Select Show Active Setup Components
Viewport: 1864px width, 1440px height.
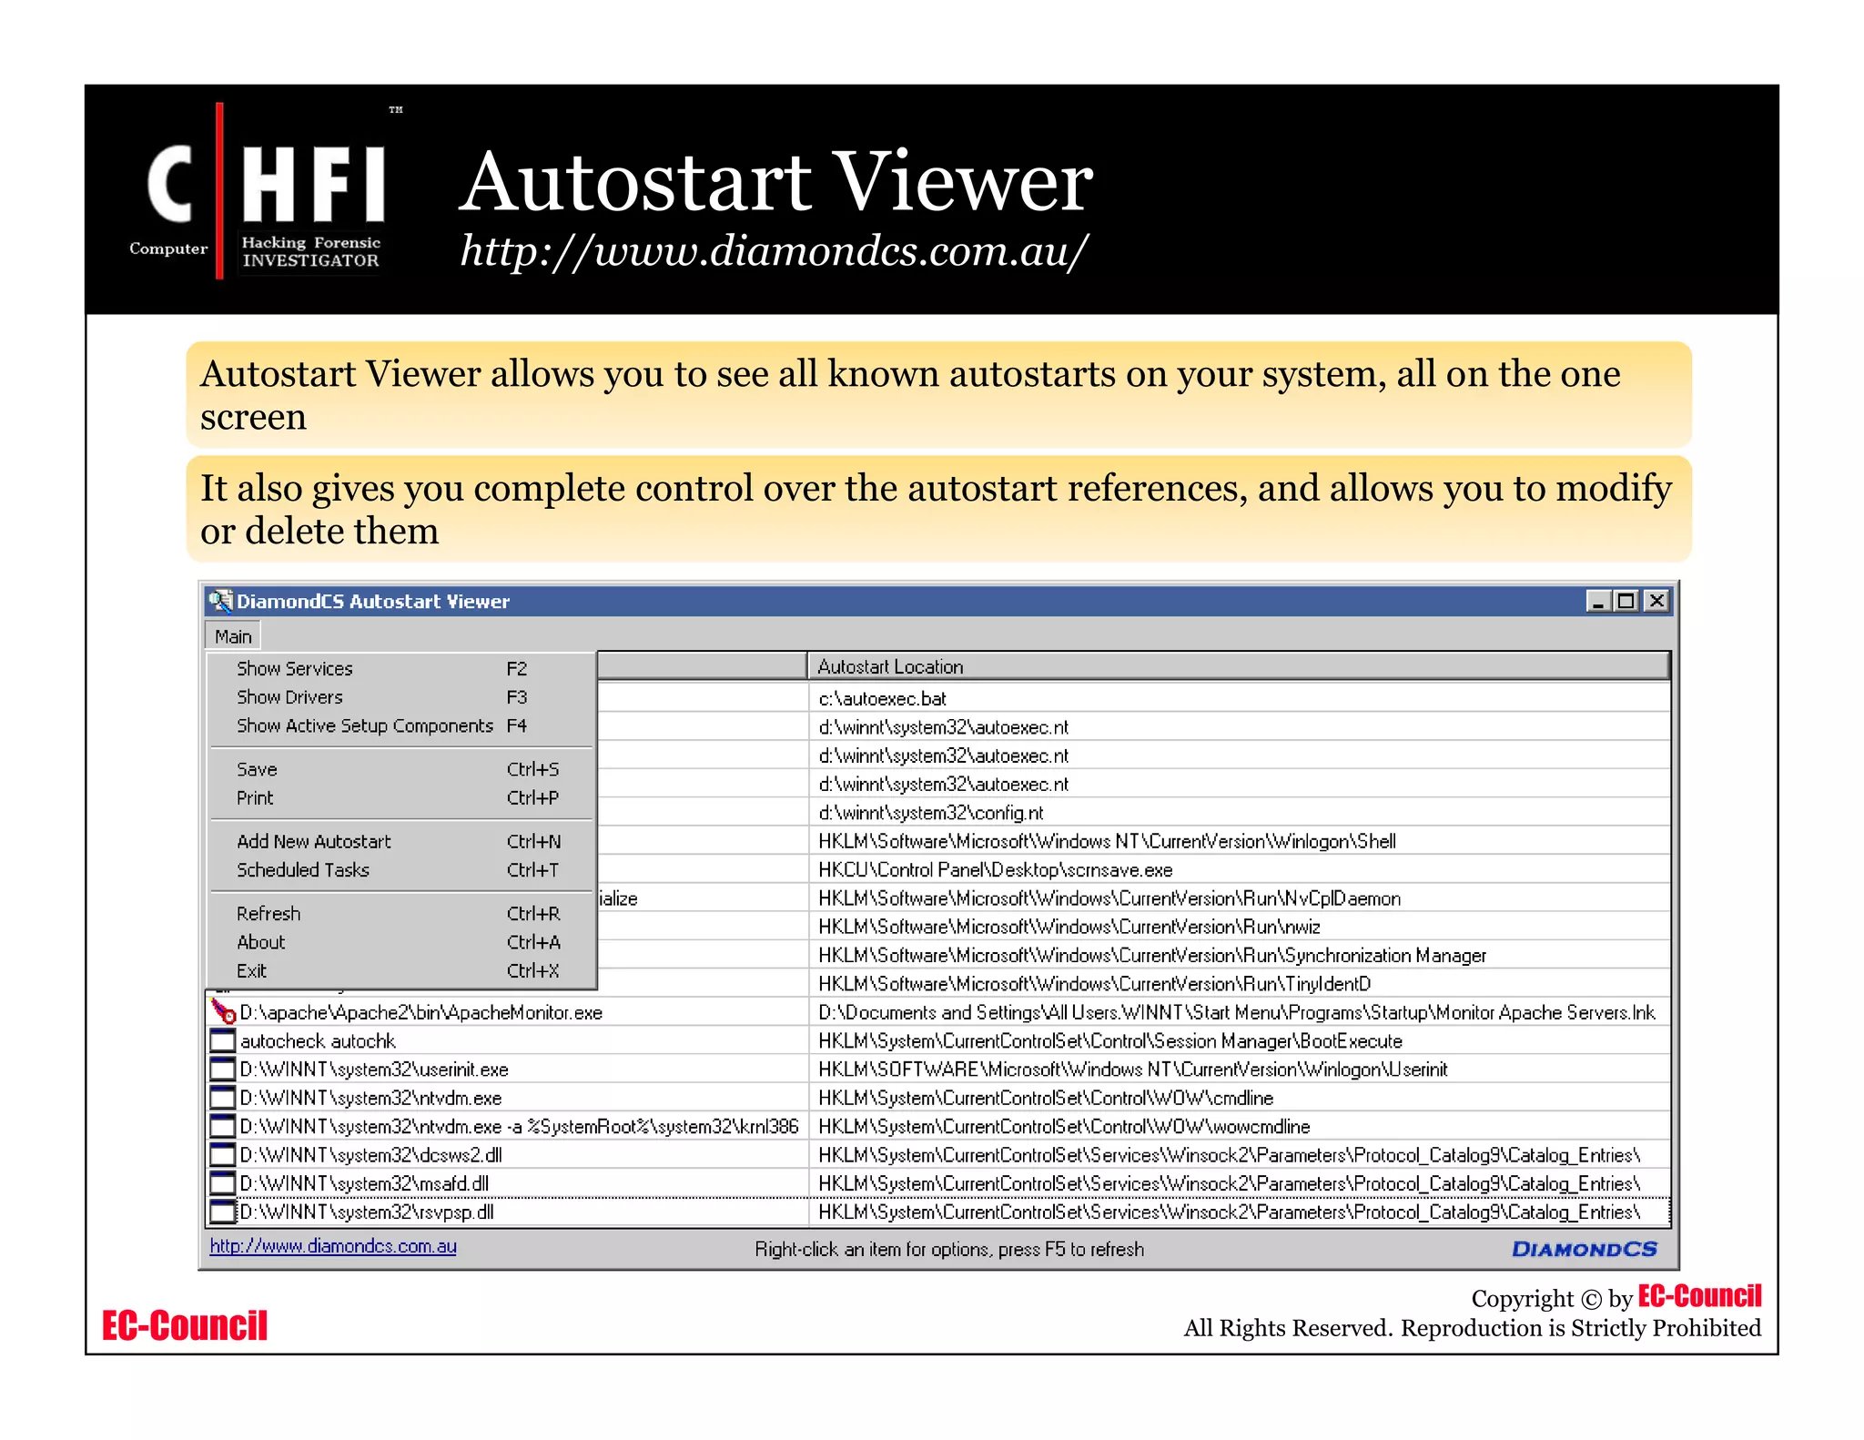pyautogui.click(x=401, y=725)
